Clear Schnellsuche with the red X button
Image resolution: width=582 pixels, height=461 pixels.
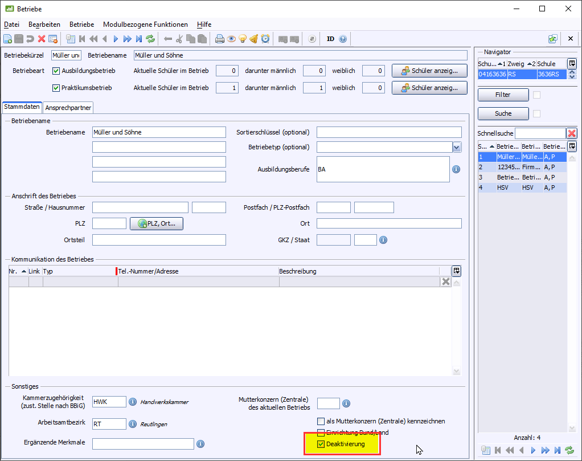click(572, 133)
